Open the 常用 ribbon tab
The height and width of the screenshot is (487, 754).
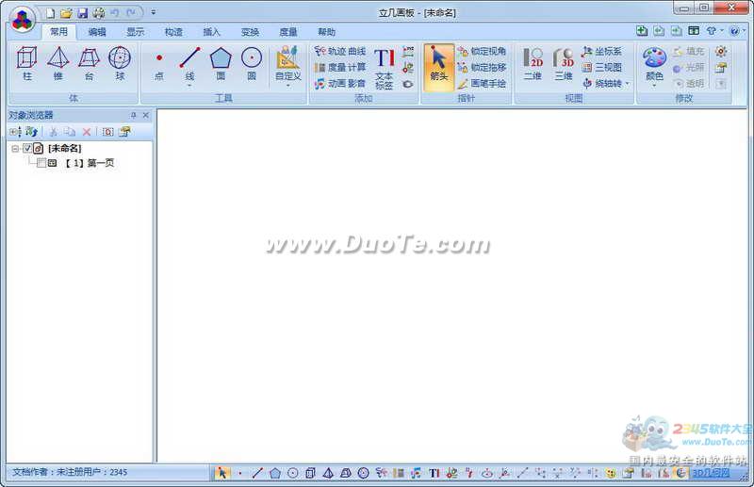(x=58, y=32)
